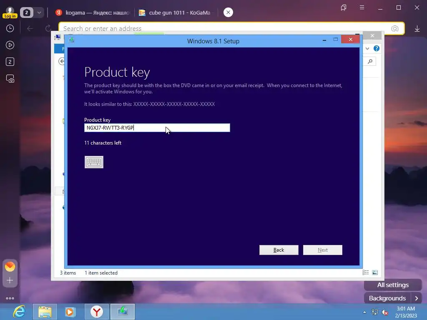Click the All settings button
This screenshot has width=427, height=320.
pos(393,285)
